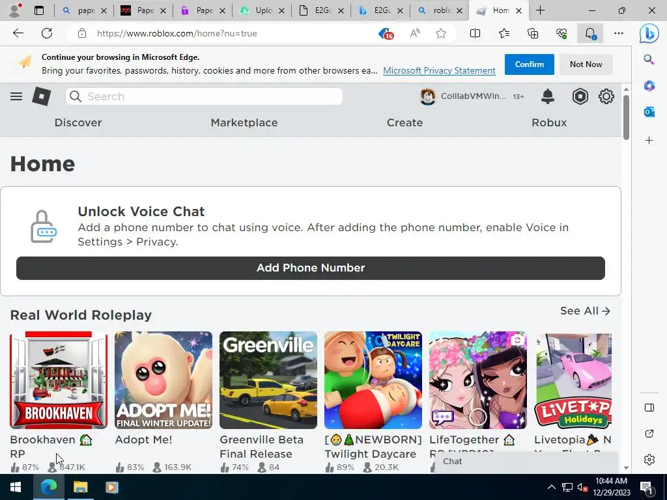Viewport: 667px width, 500px height.
Task: Open a new browser tab
Action: (540, 10)
